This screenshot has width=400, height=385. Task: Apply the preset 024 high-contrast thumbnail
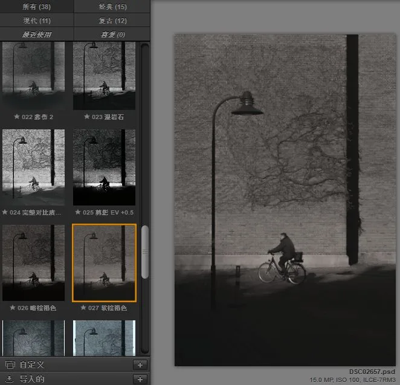point(33,167)
